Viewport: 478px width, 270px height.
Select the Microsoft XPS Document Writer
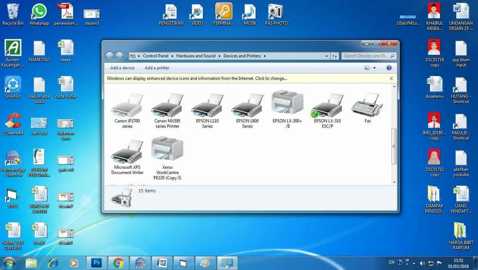pyautogui.click(x=127, y=157)
